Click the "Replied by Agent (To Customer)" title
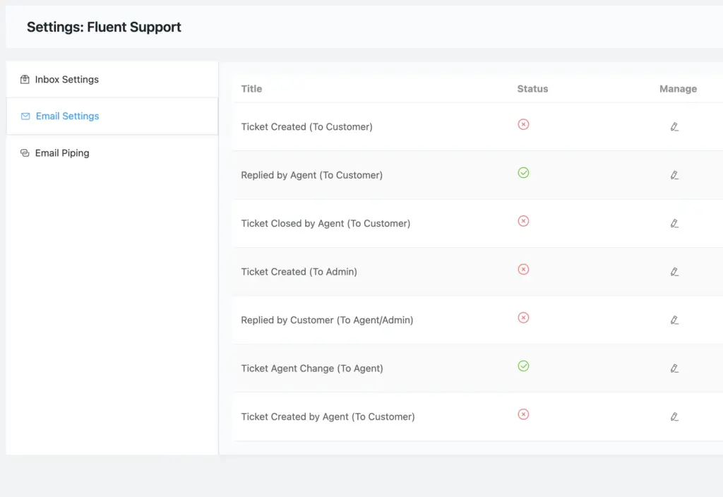Screen dimensions: 723x497 [x=311, y=175]
